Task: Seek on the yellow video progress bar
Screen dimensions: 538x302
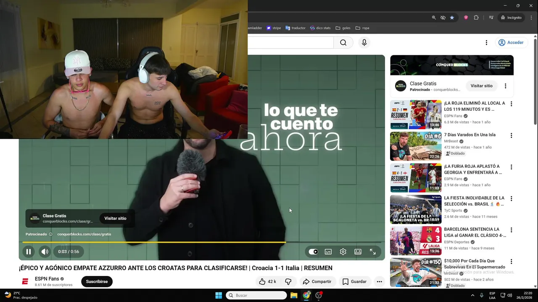Action: pyautogui.click(x=202, y=242)
